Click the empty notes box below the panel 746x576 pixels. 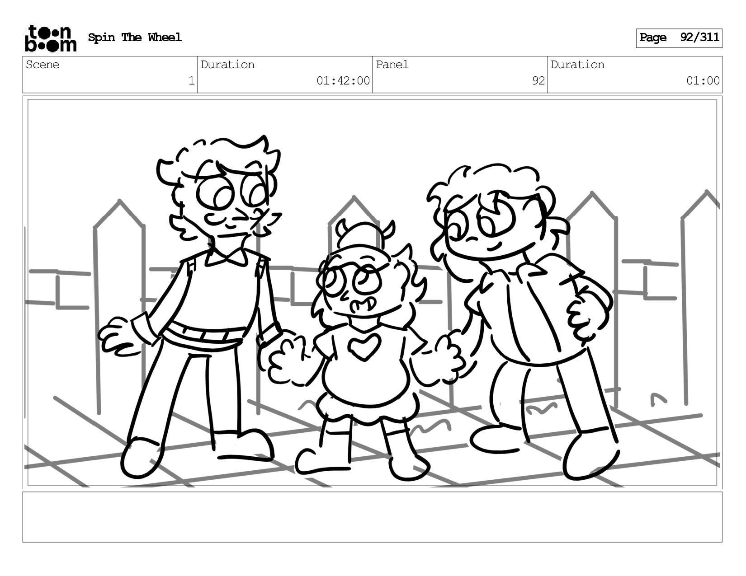[372, 517]
